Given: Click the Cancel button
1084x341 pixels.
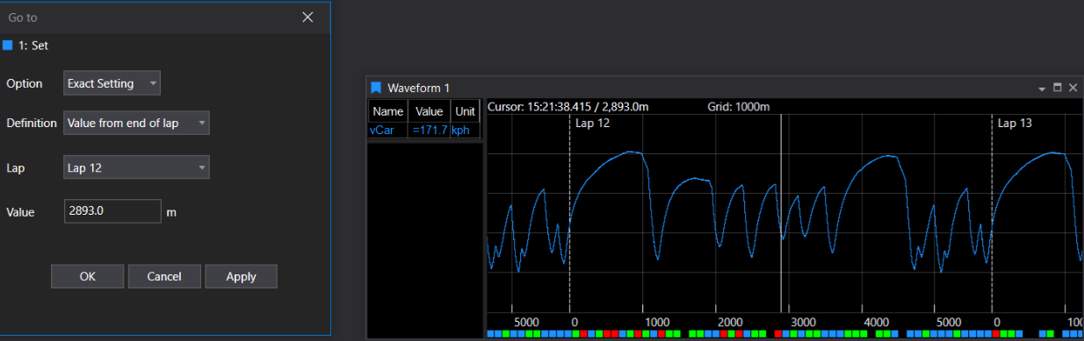Looking at the screenshot, I should [164, 276].
